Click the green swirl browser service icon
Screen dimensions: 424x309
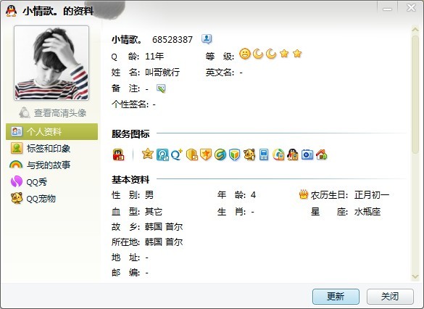[220, 154]
